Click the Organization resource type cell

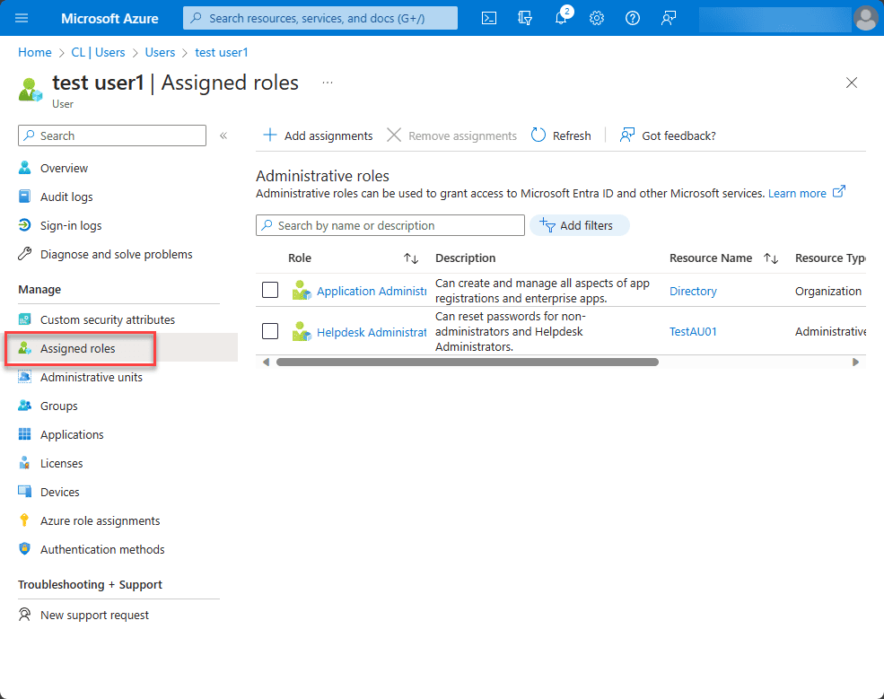tap(828, 291)
